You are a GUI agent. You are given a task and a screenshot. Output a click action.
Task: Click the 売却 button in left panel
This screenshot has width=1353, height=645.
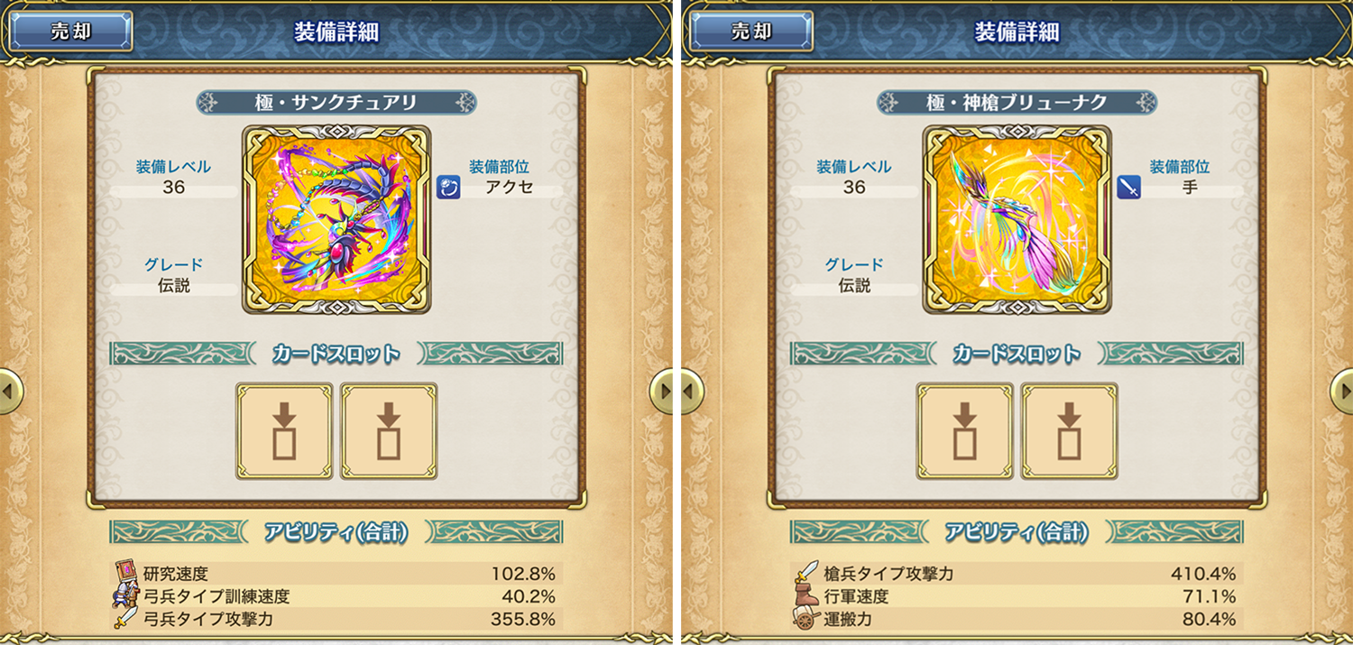pos(70,32)
